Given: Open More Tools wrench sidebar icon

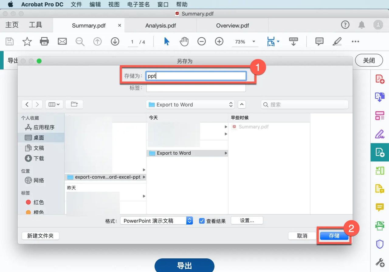Looking at the screenshot, I should pos(380,262).
